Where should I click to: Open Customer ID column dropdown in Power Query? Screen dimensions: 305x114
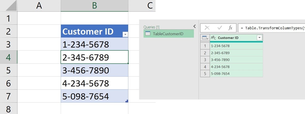[259, 38]
